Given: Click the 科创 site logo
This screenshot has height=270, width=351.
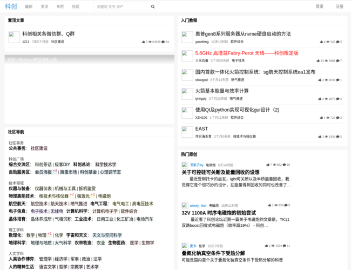Looking at the screenshot, I should pos(11,6).
